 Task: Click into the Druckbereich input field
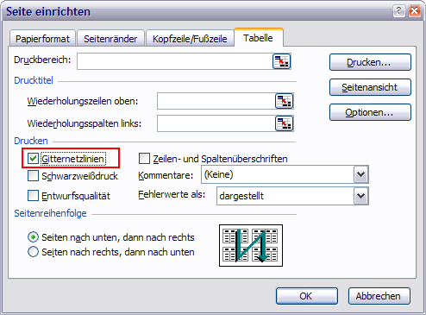pos(175,61)
